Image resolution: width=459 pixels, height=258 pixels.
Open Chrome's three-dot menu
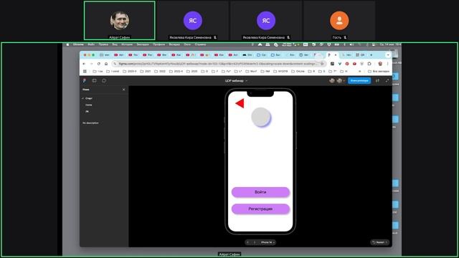click(387, 64)
